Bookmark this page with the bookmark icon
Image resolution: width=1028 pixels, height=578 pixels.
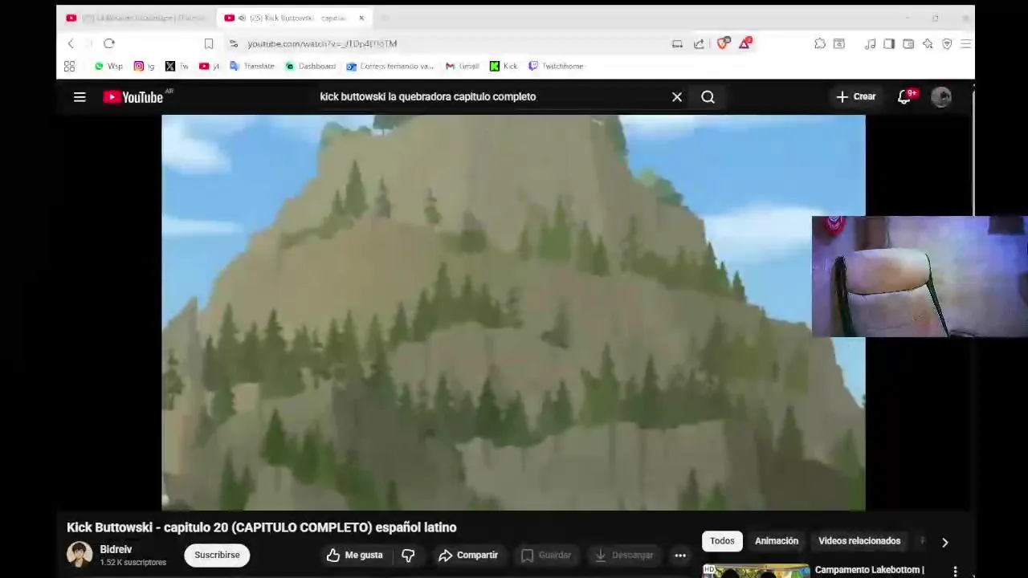coord(209,44)
